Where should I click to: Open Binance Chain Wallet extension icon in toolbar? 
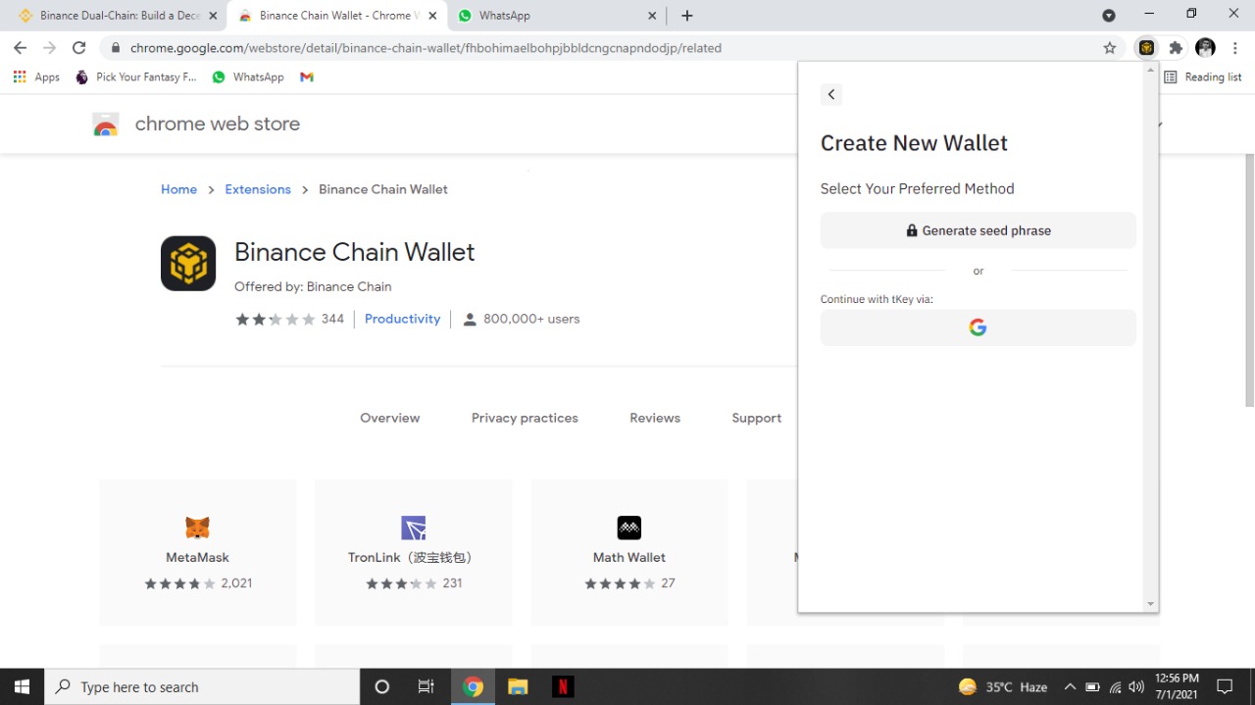tap(1146, 47)
